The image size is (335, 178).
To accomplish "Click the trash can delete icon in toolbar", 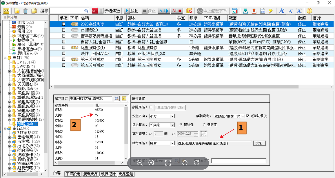I will click(25, 11).
